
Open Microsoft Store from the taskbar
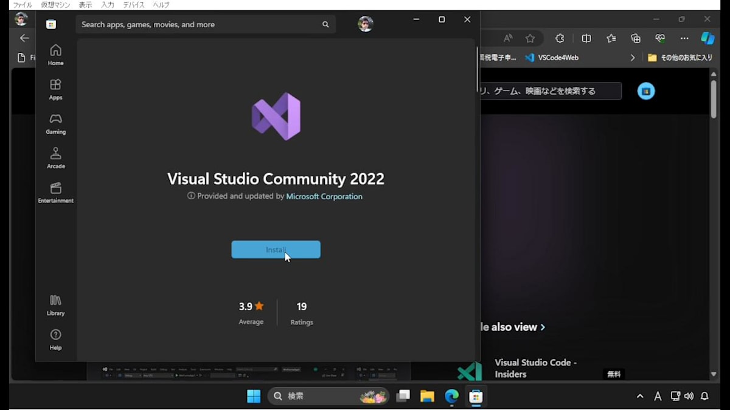[476, 396]
